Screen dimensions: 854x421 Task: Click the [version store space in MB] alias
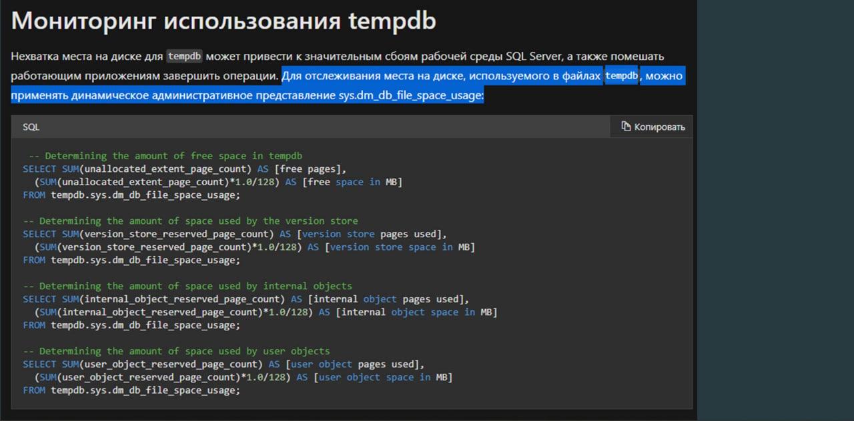point(400,247)
